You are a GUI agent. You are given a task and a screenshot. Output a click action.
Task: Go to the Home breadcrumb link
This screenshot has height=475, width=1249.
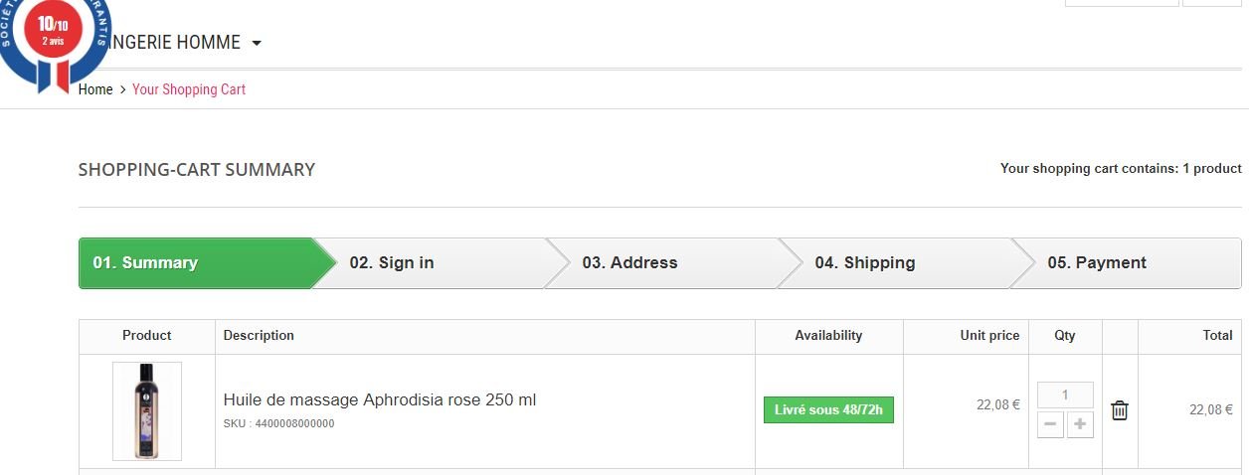pos(95,89)
